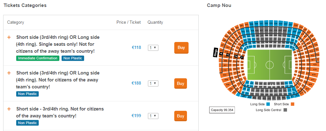Screen dimensions: 326x131
Task: Click the blue Long Side legend swatch
Action: click(268, 104)
